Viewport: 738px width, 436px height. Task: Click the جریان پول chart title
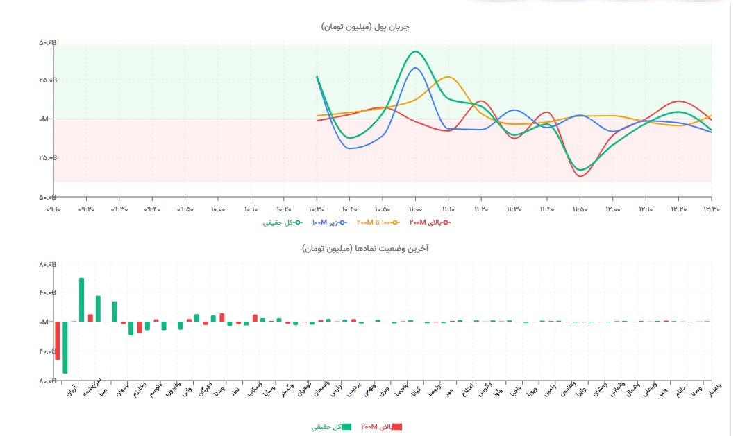(365, 27)
